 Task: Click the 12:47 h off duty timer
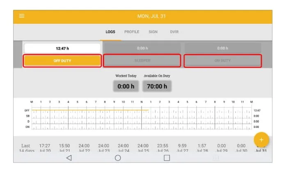coord(62,48)
